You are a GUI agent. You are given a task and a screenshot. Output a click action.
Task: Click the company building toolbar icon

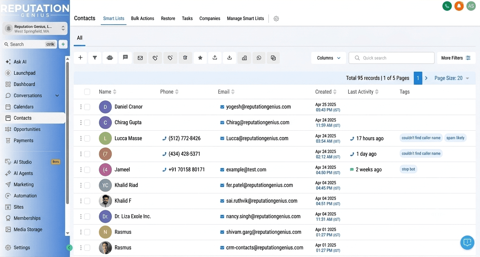pyautogui.click(x=244, y=58)
